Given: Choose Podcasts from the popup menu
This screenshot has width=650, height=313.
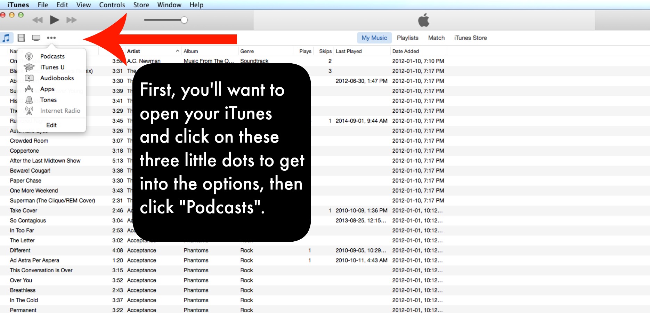Looking at the screenshot, I should [x=52, y=56].
